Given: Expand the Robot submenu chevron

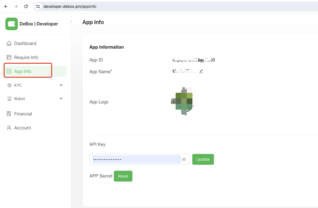Looking at the screenshot, I should 61,98.
